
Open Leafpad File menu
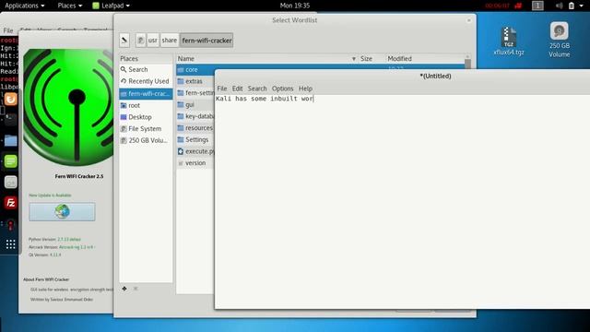click(x=222, y=89)
